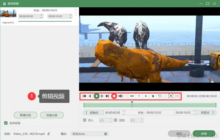Delete segment with trash icon

[139, 96]
